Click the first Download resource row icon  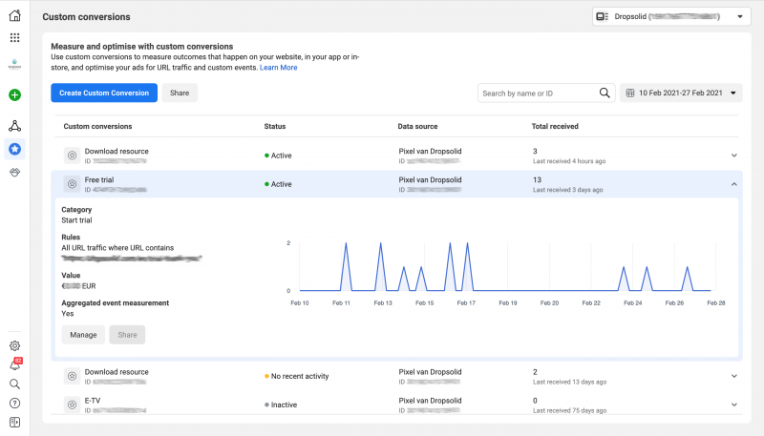coord(73,156)
